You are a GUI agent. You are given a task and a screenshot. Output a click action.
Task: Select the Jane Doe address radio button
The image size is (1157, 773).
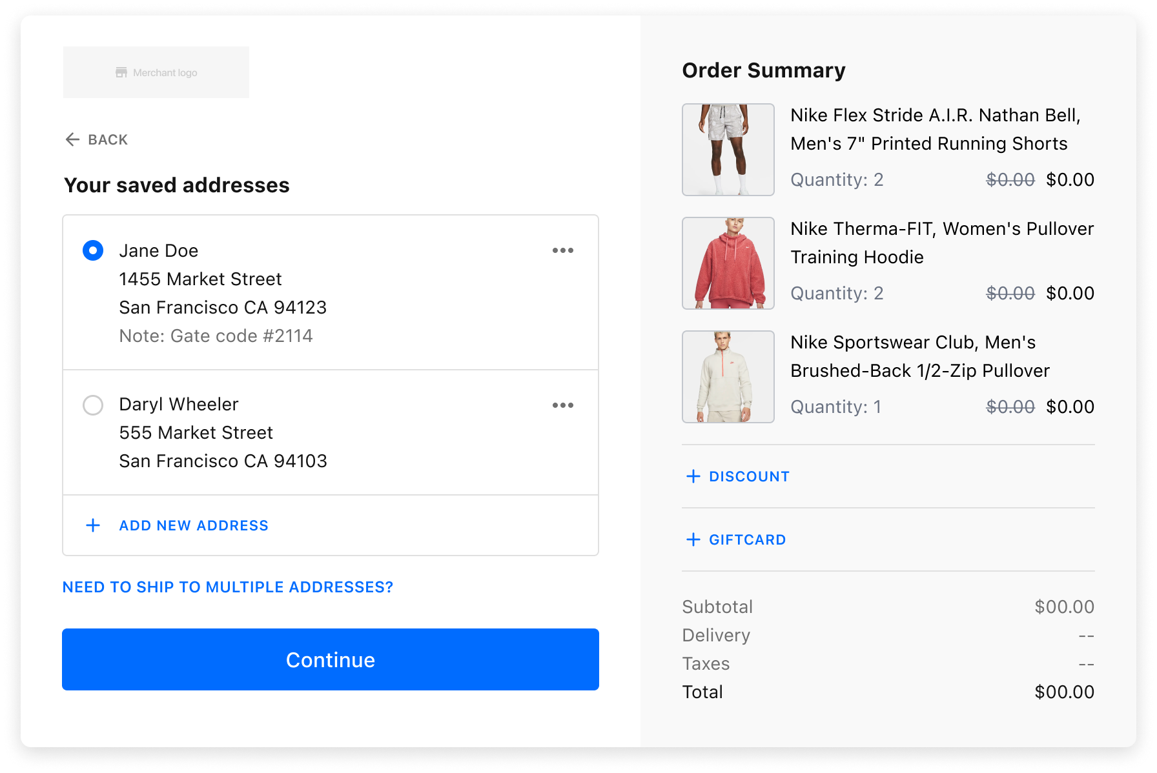[93, 250]
